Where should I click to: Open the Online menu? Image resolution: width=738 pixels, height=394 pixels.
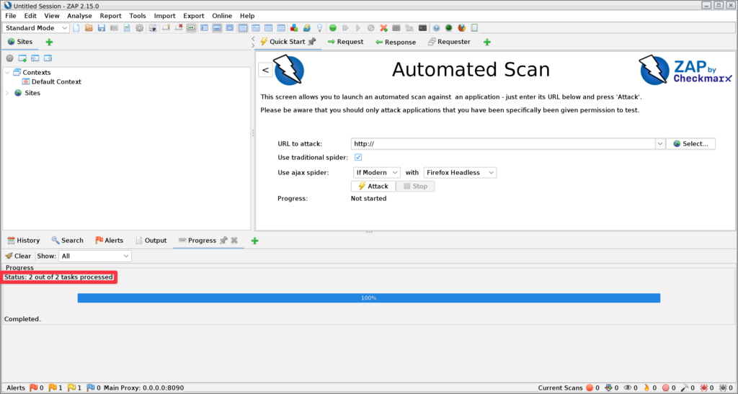(x=222, y=16)
